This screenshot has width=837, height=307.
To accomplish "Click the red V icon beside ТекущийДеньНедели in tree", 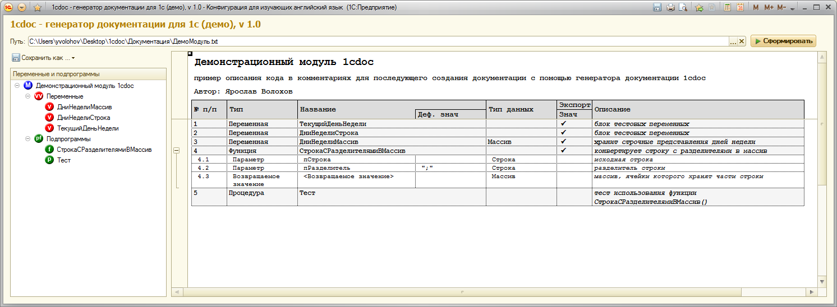I will click(x=49, y=128).
